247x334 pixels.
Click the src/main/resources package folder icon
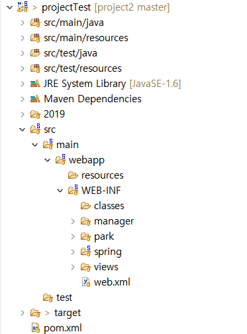35,38
